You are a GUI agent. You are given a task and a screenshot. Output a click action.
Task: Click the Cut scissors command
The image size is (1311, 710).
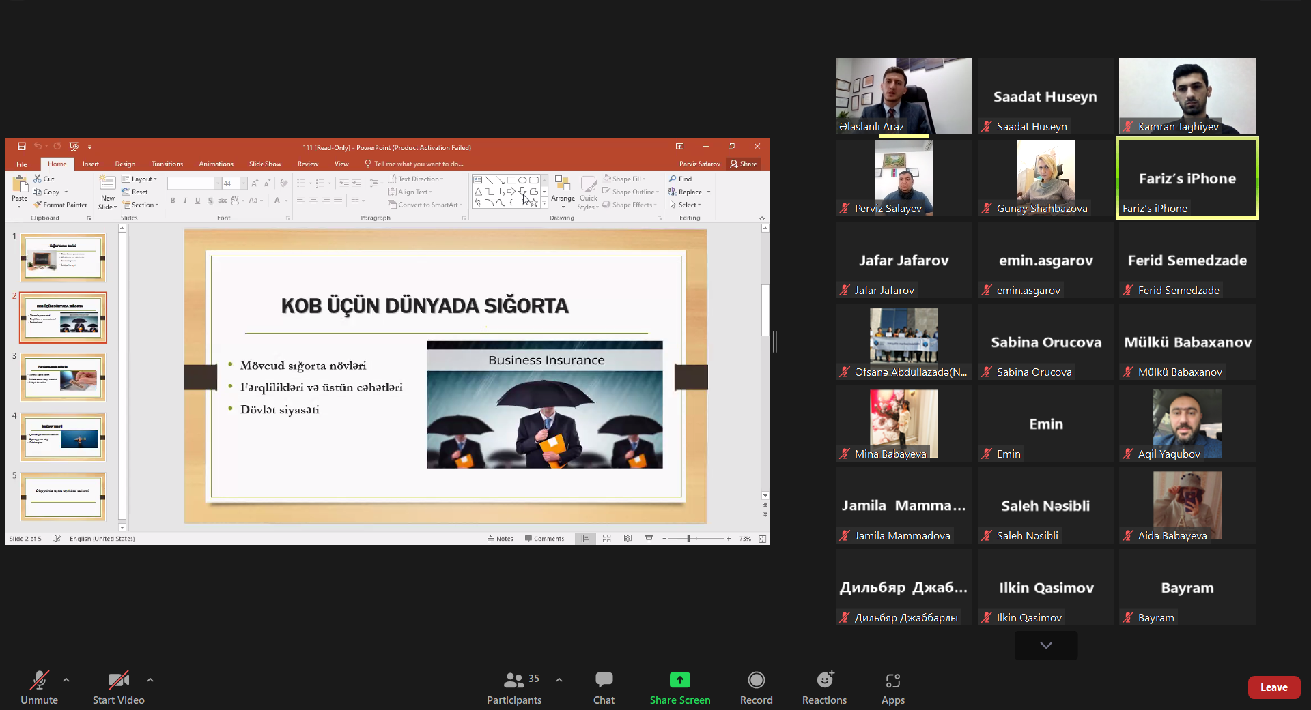click(x=44, y=179)
